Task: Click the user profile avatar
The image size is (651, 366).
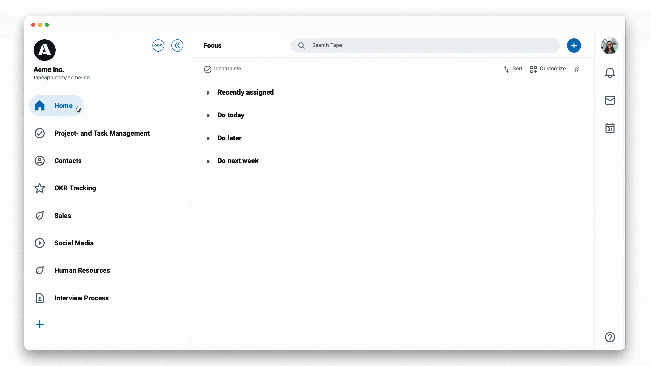Action: [610, 45]
